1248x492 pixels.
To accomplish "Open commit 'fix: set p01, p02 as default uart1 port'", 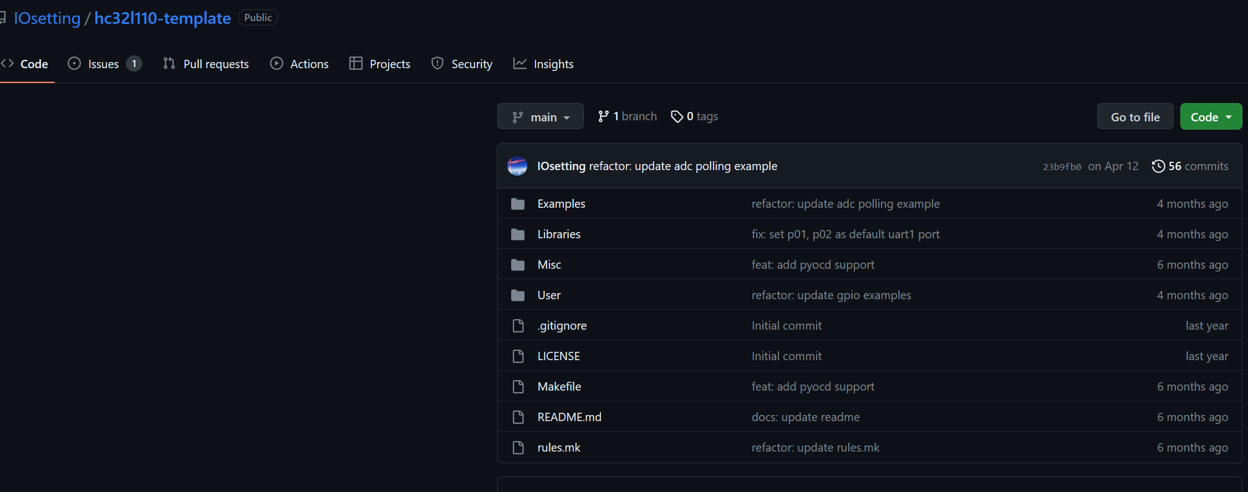I will click(x=845, y=234).
